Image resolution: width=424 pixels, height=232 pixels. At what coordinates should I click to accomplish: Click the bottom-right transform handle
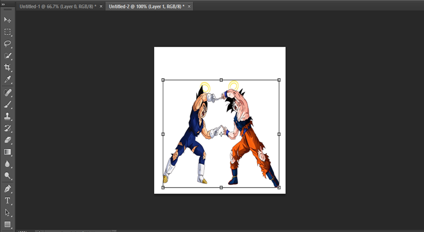click(279, 188)
